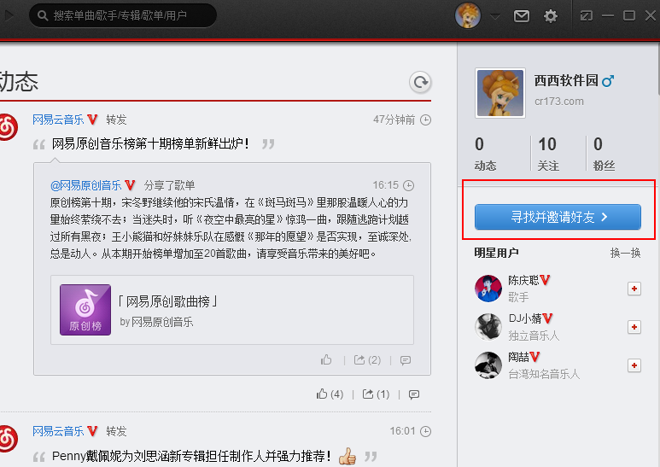Open 网易云音乐 profile in 47分钟前 post
The width and height of the screenshot is (660, 467).
[x=59, y=120]
